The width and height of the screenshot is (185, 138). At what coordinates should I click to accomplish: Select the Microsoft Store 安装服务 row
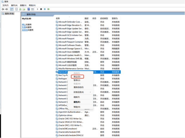point(88,52)
